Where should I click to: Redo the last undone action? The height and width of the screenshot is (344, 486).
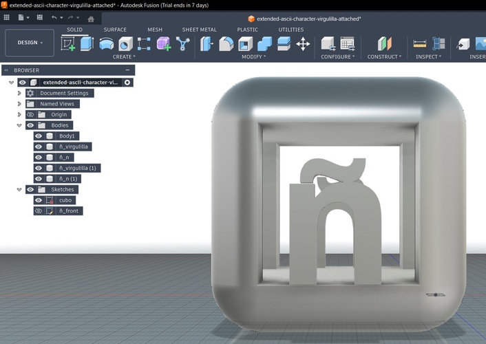[x=71, y=18]
